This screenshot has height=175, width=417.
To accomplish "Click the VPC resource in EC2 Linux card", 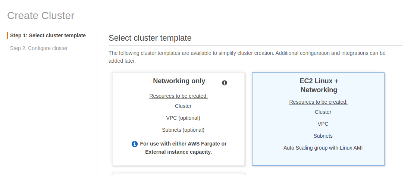I will 323,124.
